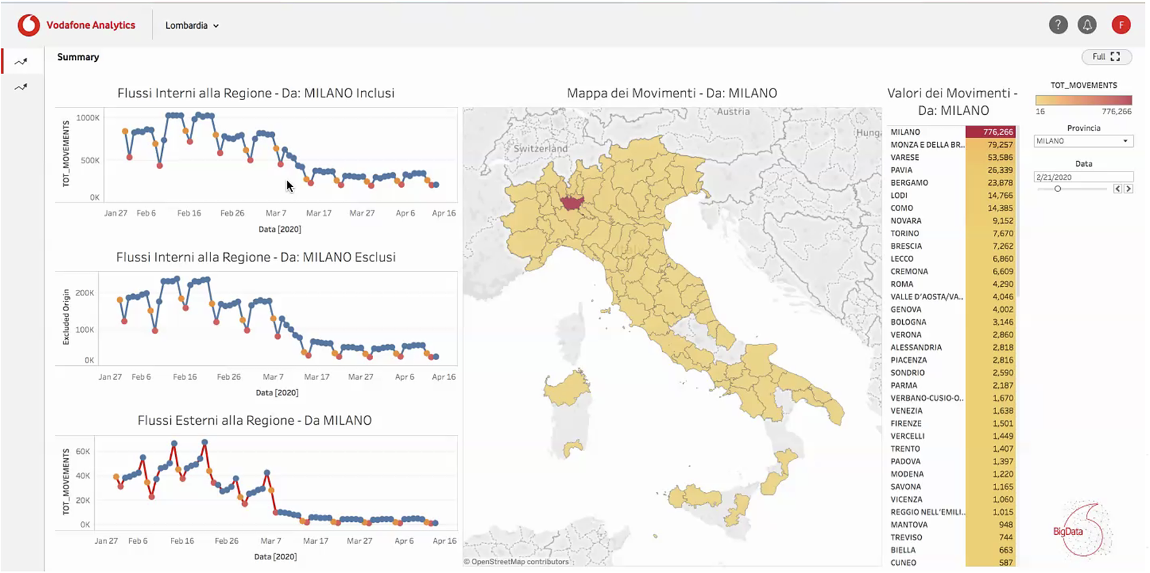Click the Full screen button
The width and height of the screenshot is (1150, 573).
1106,57
